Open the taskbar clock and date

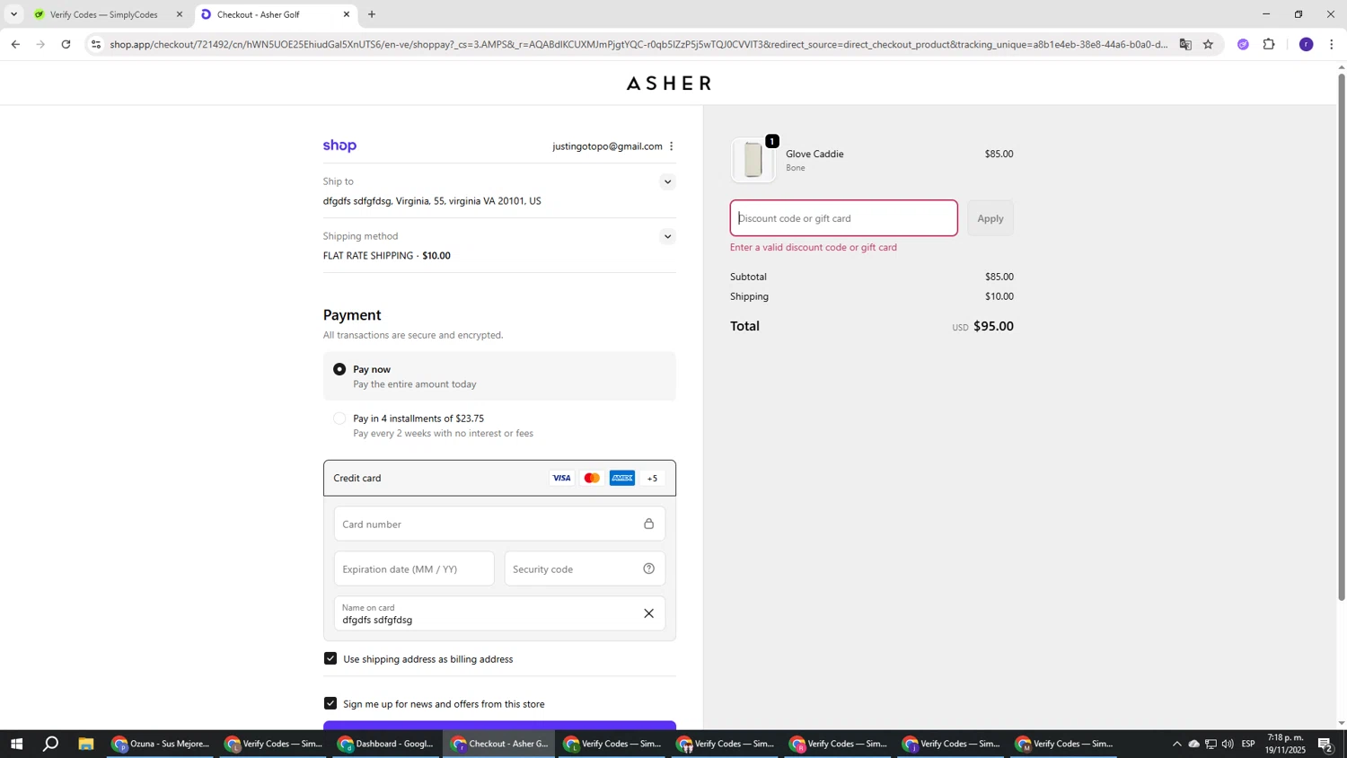[1286, 744]
